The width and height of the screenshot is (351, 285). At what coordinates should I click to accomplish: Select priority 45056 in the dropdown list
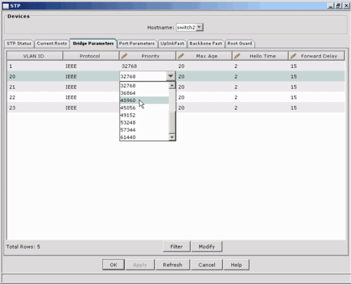(x=144, y=108)
